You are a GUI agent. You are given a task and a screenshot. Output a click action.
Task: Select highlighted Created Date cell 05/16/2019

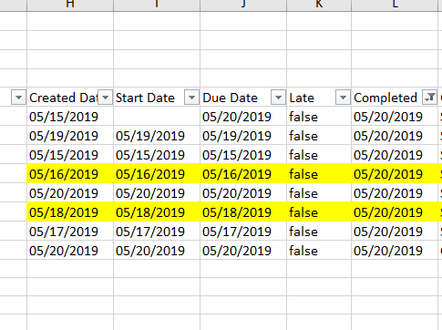64,174
